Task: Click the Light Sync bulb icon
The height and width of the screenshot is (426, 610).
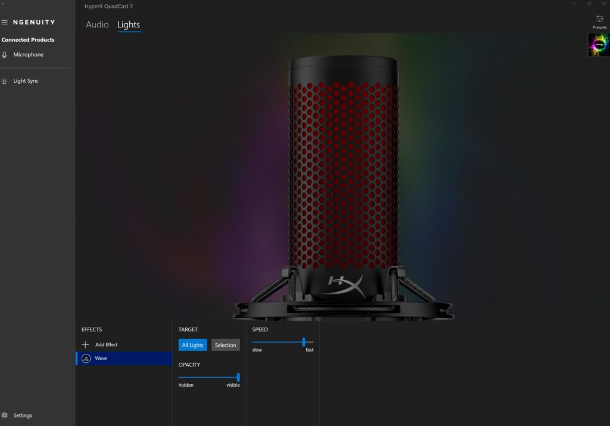Action: click(x=5, y=81)
